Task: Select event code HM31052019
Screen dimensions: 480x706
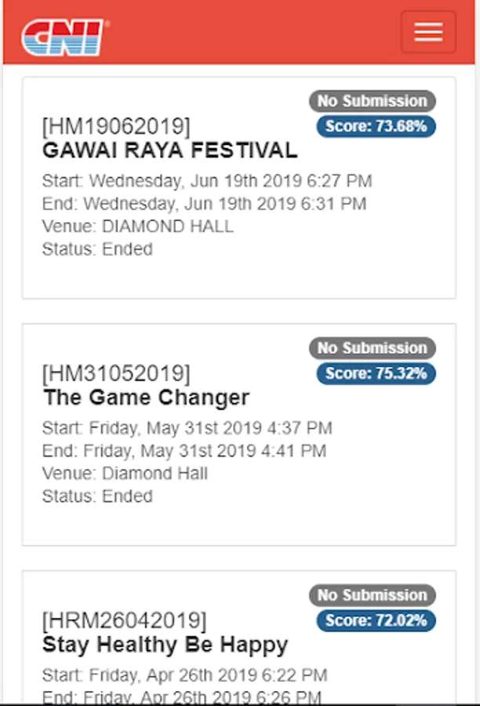Action: (116, 373)
